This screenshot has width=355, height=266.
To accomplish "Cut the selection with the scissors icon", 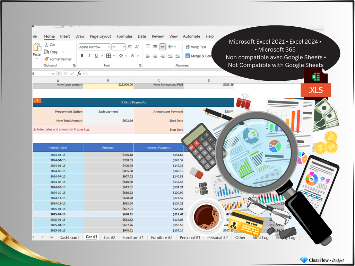I will [x=46, y=45].
